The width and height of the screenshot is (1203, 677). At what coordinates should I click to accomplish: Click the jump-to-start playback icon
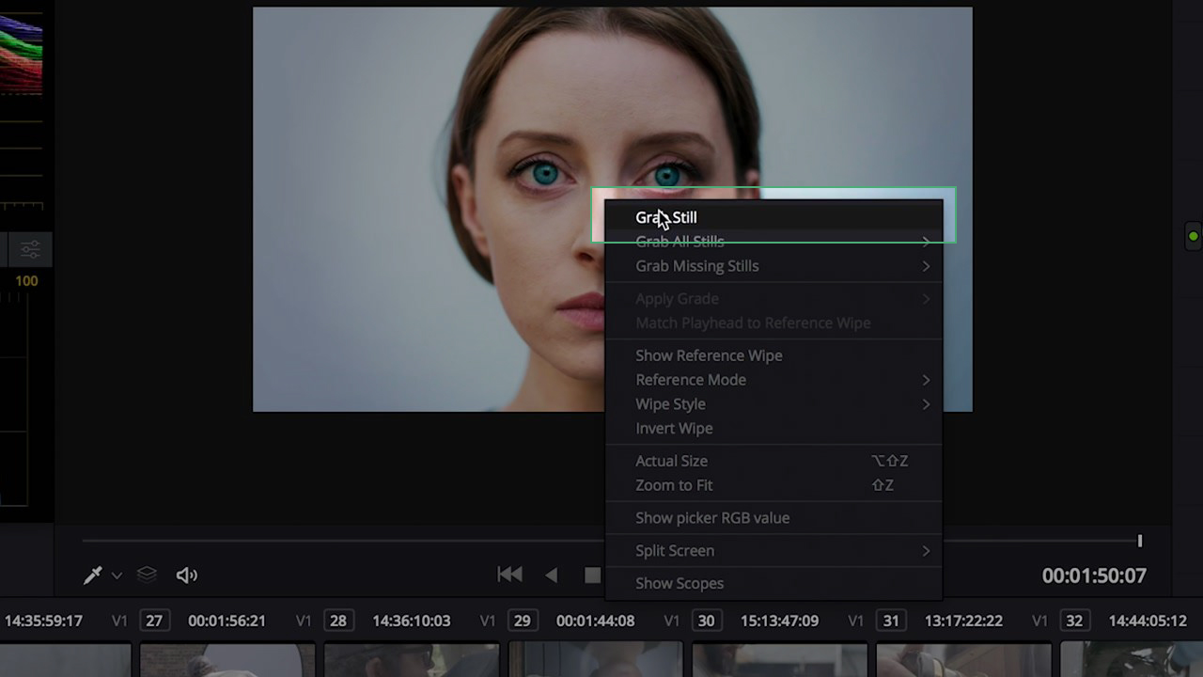[x=509, y=575]
